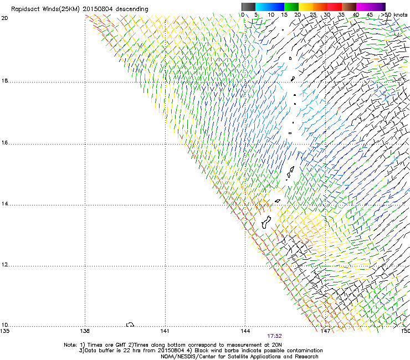The width and height of the screenshot is (410, 360).
Task: Click the longitude label '141' on bottom axis
Action: pos(165,331)
